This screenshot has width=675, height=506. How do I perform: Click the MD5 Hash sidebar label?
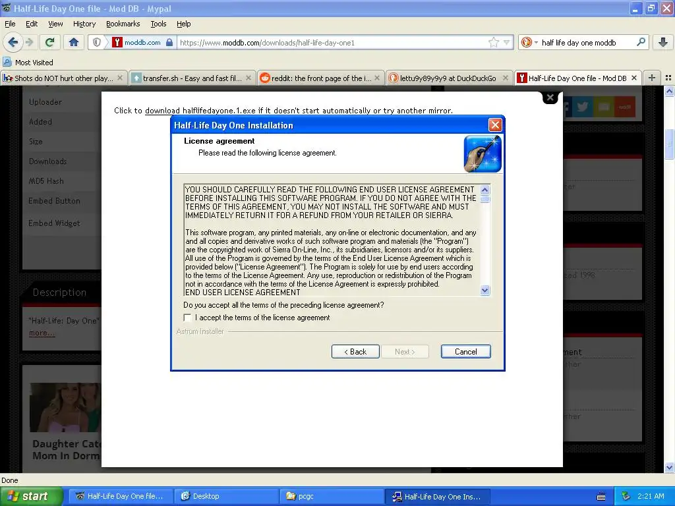pyautogui.click(x=46, y=181)
